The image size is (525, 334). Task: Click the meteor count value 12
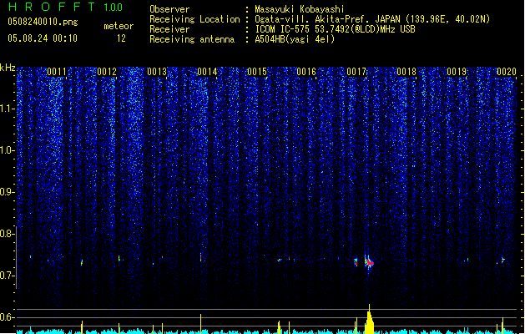(x=121, y=38)
